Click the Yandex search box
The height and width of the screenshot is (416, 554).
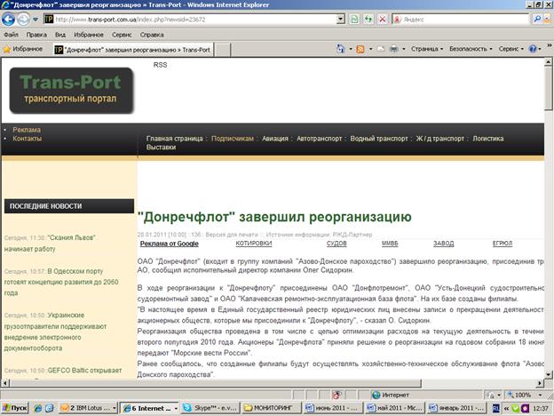(460, 20)
